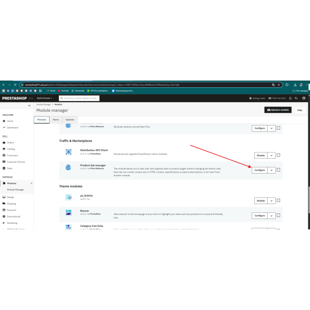
Task: Click the Distribution API Client module icon
Action: [x=68, y=152]
